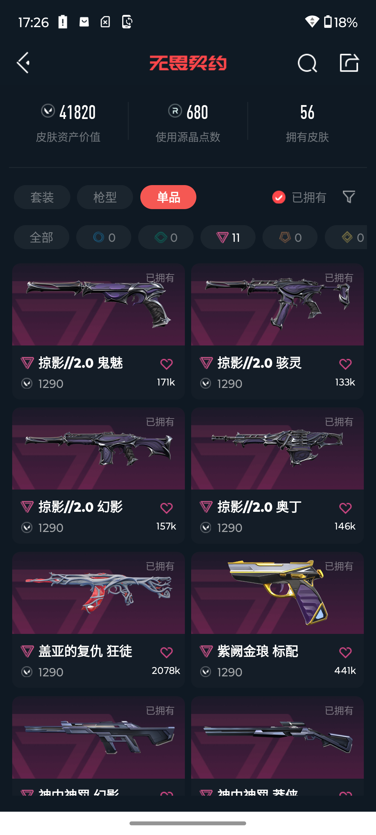Open the search magnifier icon
Screen dimensions: 376x835
[307, 63]
